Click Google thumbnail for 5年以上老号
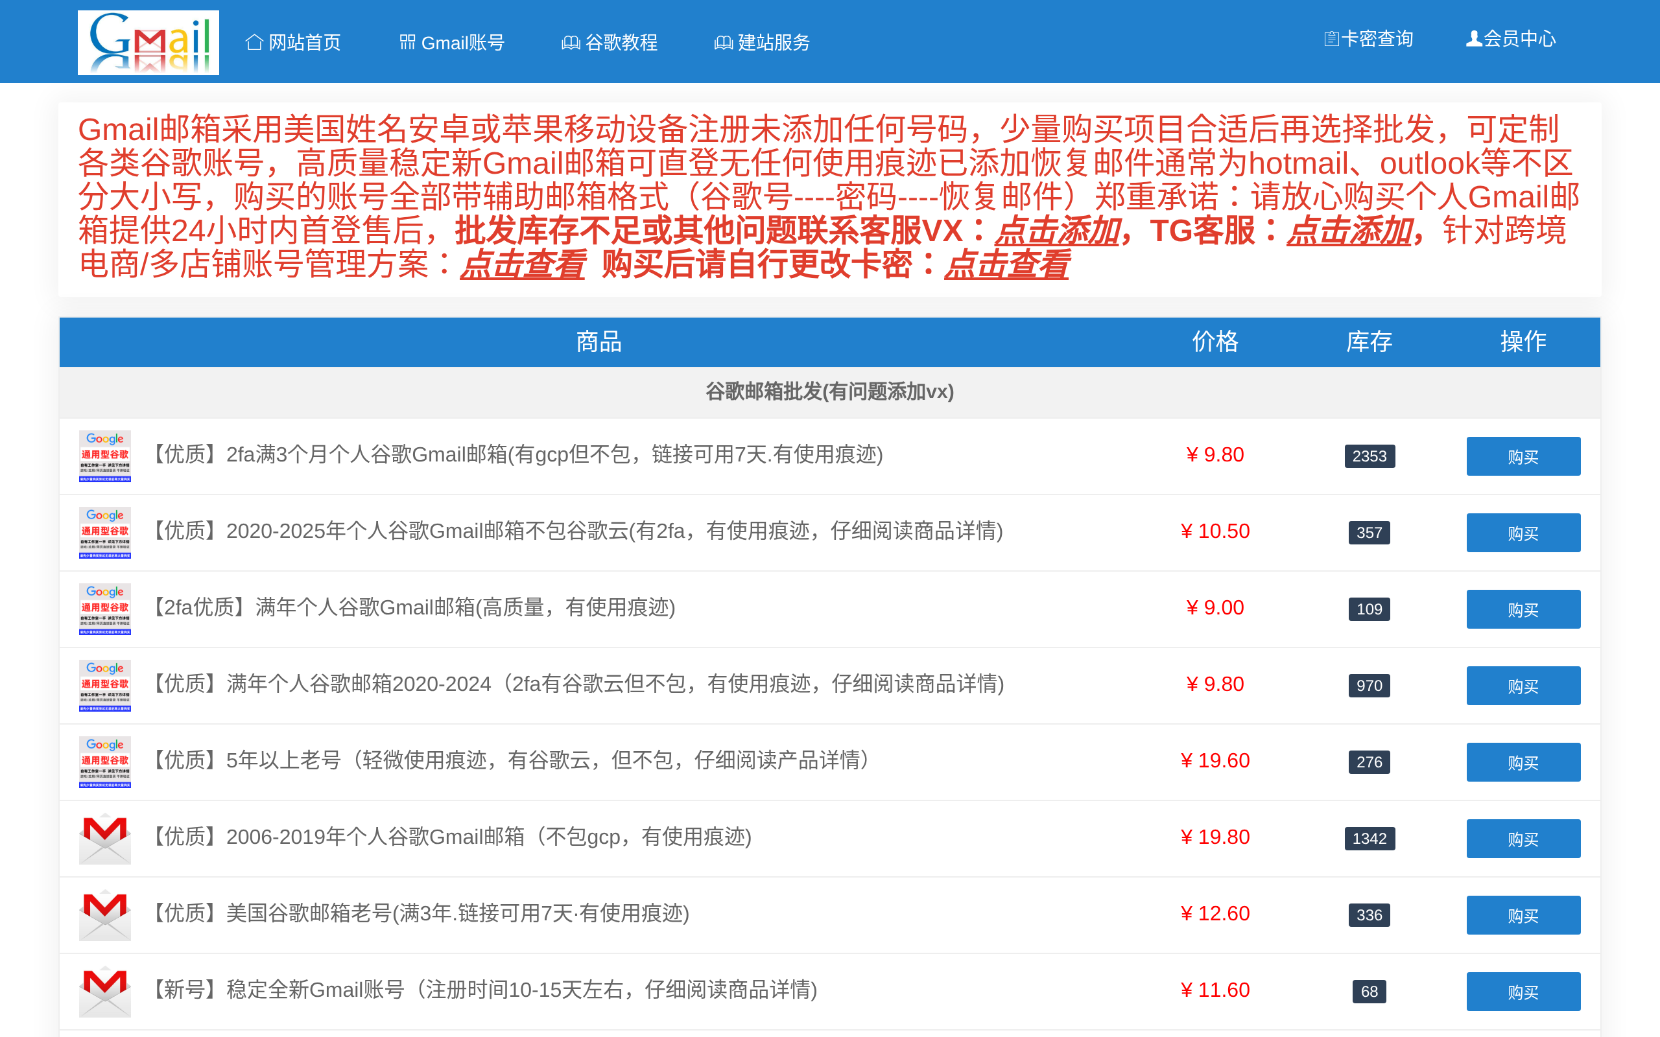The height and width of the screenshot is (1037, 1660). point(105,762)
